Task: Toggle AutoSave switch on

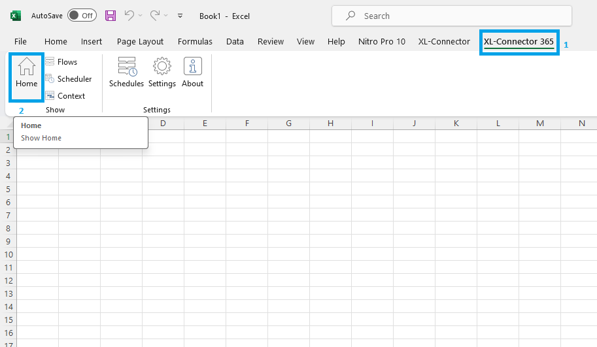Action: [x=82, y=15]
